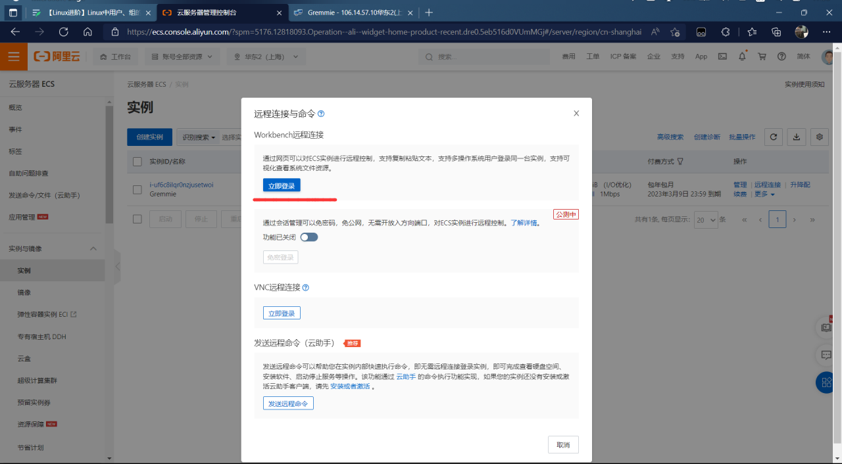Expand the 更多 actions dropdown in the instance row
The height and width of the screenshot is (464, 842).
point(764,195)
